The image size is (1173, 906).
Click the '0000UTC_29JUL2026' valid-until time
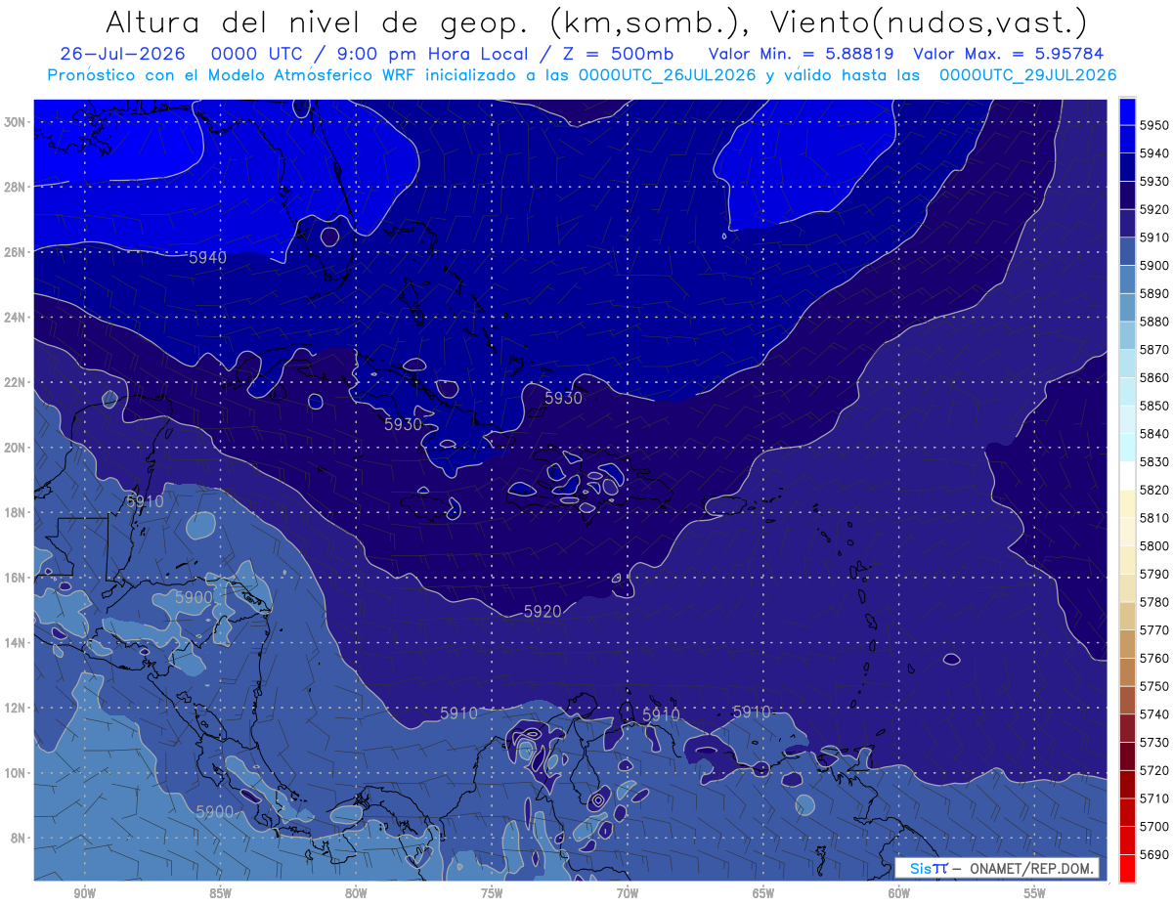point(1027,75)
